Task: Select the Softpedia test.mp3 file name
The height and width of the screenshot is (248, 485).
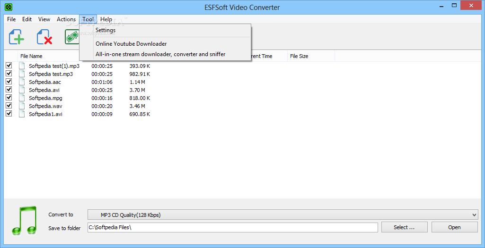Action: [x=51, y=74]
